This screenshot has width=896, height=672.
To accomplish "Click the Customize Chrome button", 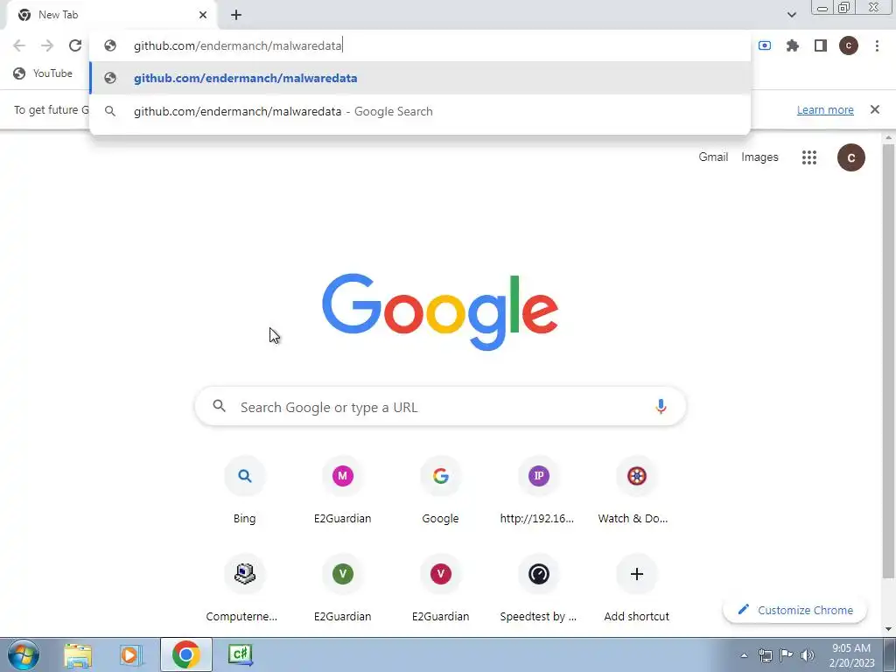I will click(x=794, y=610).
